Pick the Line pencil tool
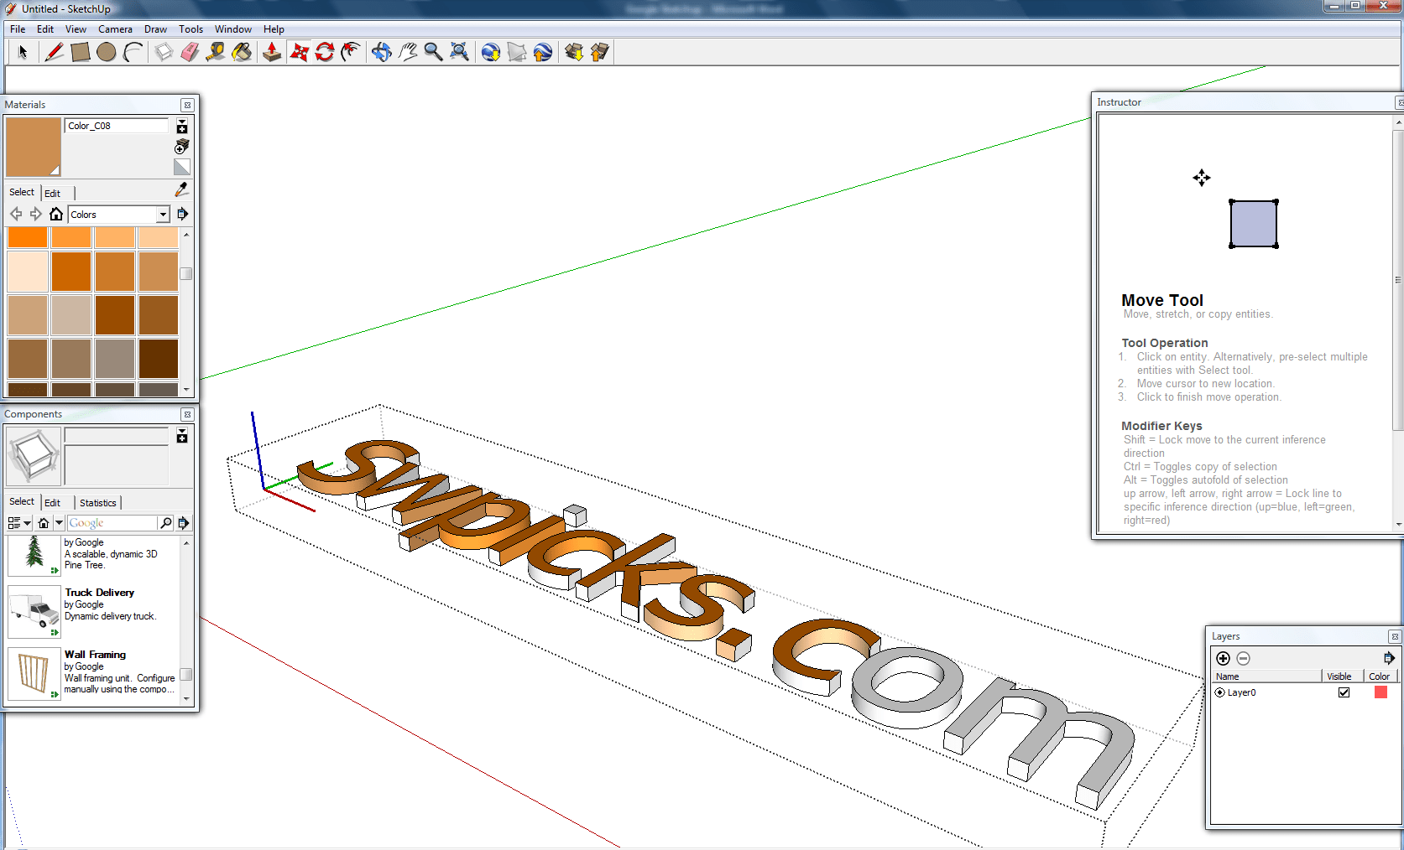 55,52
